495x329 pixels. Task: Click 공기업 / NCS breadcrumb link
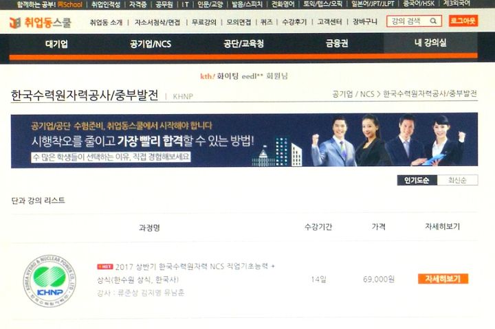(353, 94)
